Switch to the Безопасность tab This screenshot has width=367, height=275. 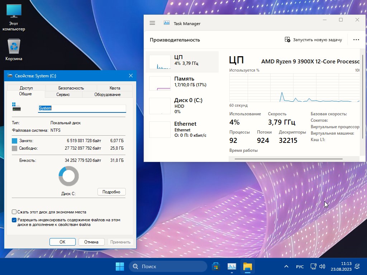point(71,88)
